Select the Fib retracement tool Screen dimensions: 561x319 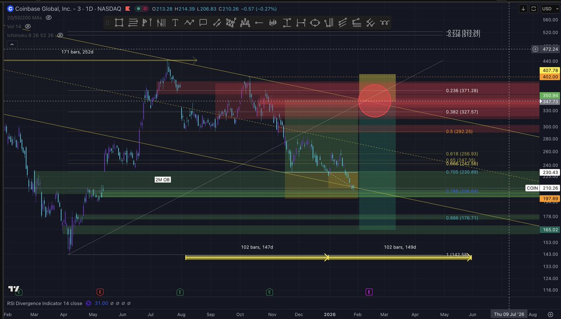pyautogui.click(x=357, y=22)
